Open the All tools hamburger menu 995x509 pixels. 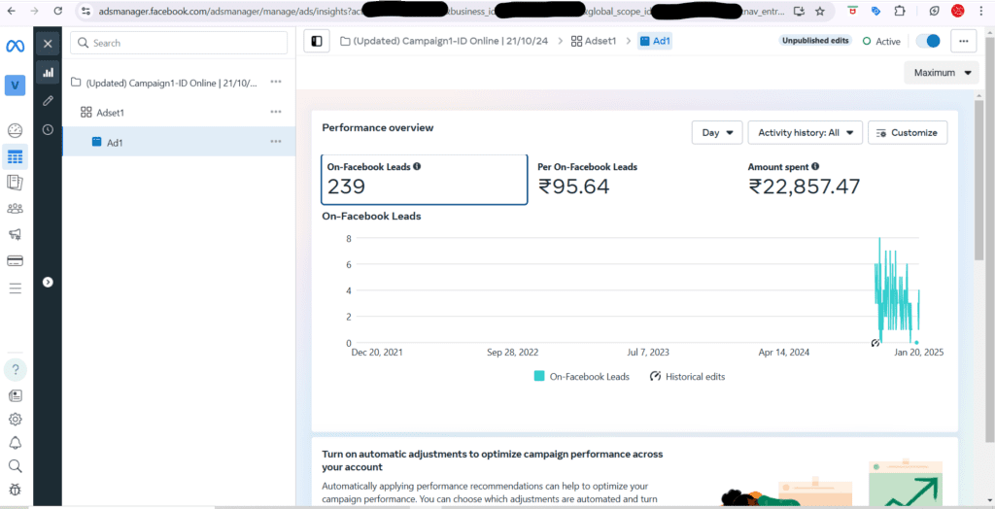(16, 288)
